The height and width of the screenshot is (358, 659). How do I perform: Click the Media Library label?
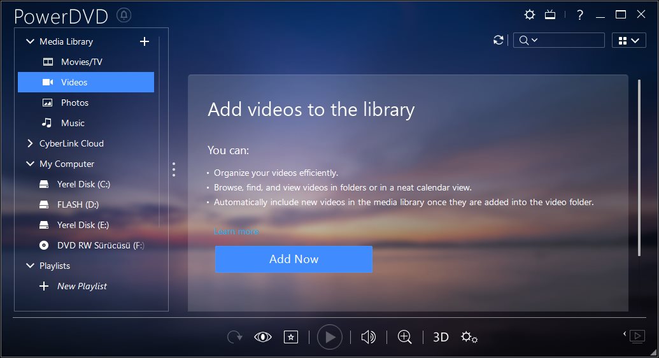[x=66, y=41]
